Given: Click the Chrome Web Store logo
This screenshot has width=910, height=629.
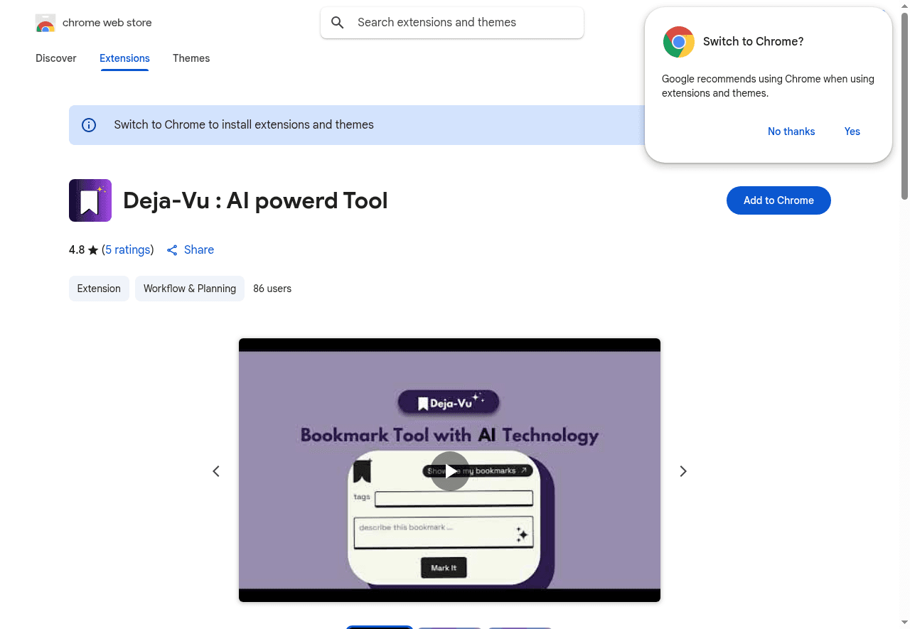Looking at the screenshot, I should (45, 23).
